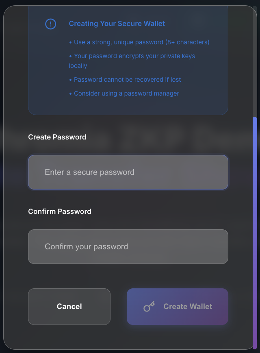Click the 'Consider using a password manager' bullet text

click(124, 93)
